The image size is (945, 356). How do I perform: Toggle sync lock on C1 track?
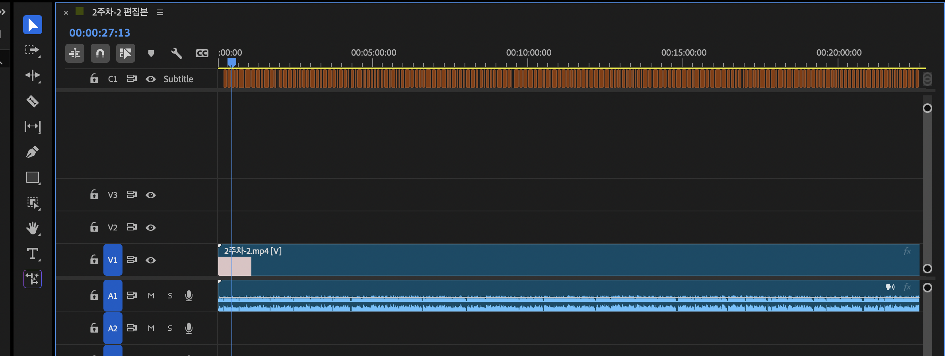click(132, 79)
